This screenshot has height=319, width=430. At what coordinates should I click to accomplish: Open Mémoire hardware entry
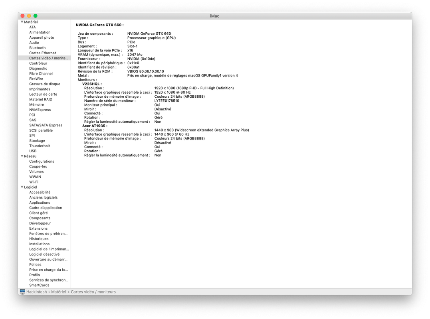click(x=36, y=104)
